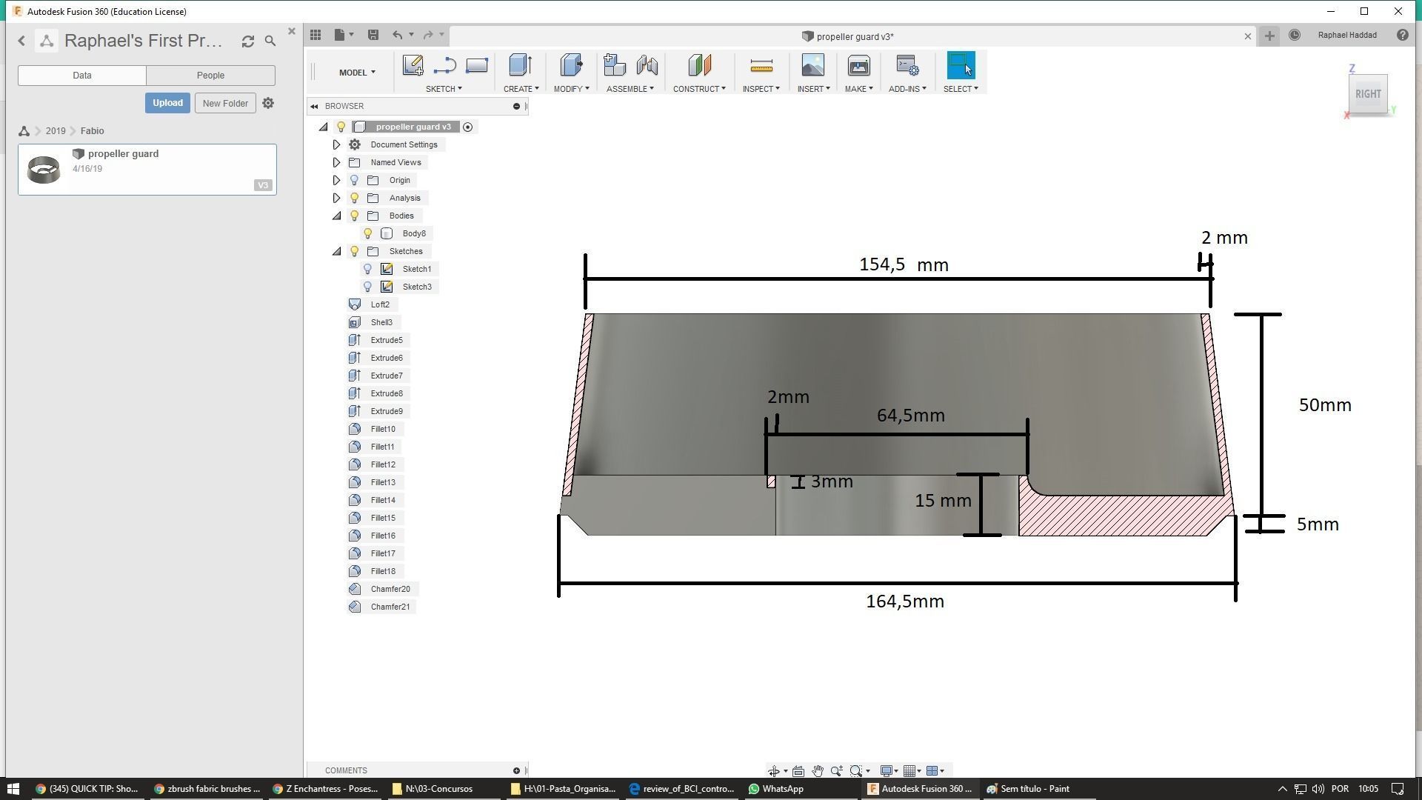The image size is (1422, 800).
Task: Open the Data Panel grid icon
Action: [x=316, y=35]
